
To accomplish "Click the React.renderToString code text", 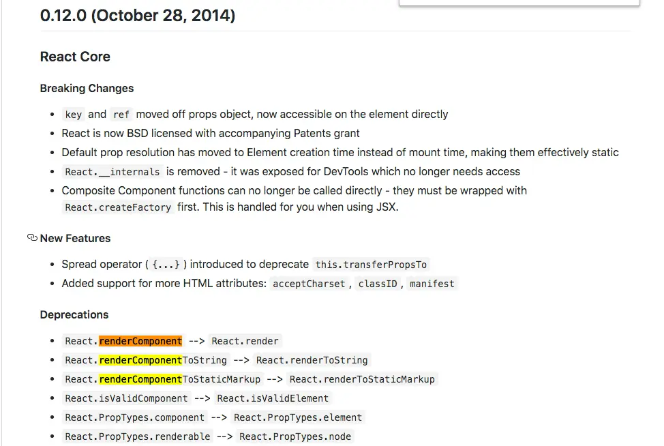I will (x=312, y=360).
